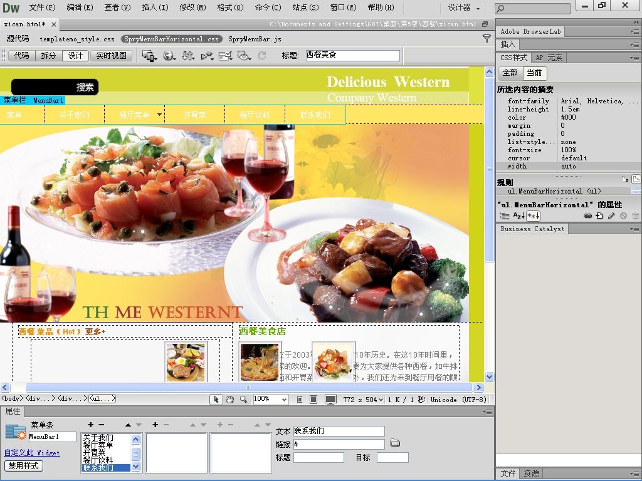
Task: Choose the Zoom magnifier tool in status bar
Action: point(244,399)
